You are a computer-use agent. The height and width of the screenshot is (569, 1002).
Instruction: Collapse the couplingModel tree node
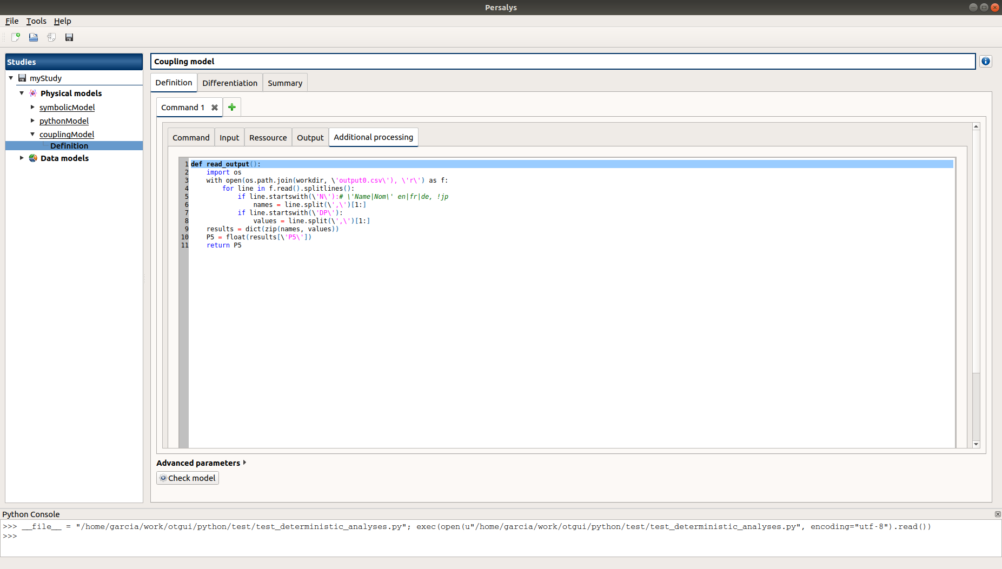(x=32, y=134)
